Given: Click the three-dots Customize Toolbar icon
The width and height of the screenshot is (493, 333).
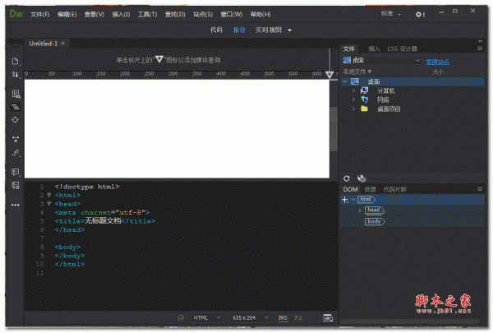Looking at the screenshot, I should click(x=15, y=204).
